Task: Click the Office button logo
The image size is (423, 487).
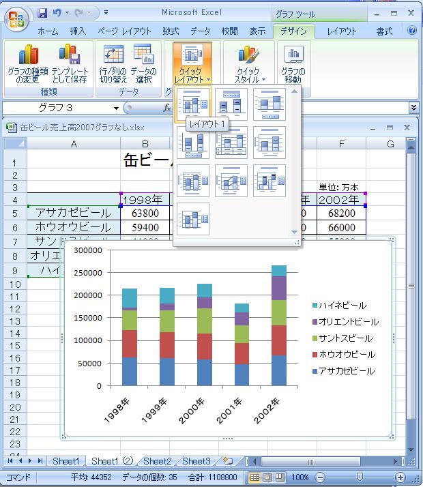Action: point(16,20)
